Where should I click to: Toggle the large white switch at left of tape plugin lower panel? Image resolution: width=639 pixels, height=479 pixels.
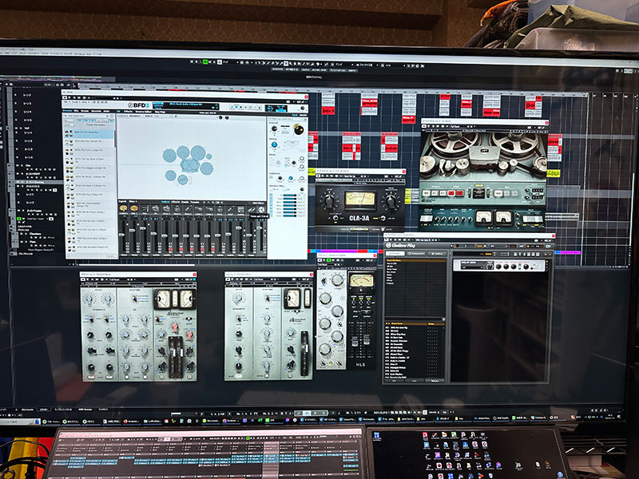click(426, 218)
